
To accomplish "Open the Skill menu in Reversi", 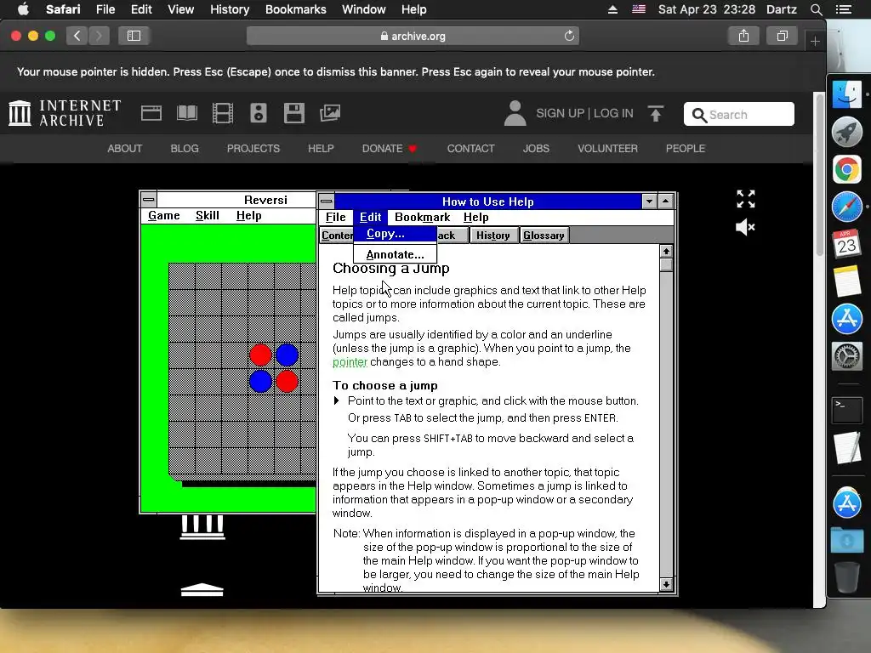I will click(208, 215).
